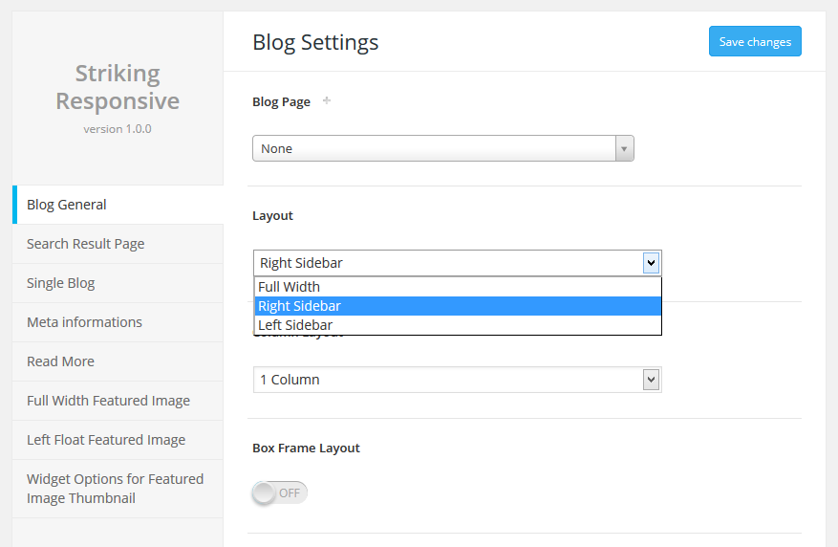This screenshot has height=547, width=838.
Task: Open Widget Options for Featured Image Thumbnail
Action: 115,489
